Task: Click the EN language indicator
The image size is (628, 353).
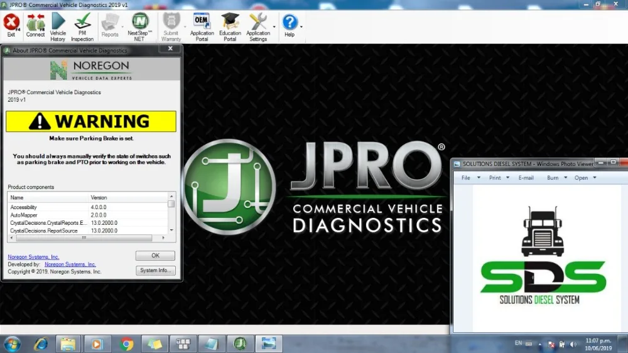Action: [518, 344]
